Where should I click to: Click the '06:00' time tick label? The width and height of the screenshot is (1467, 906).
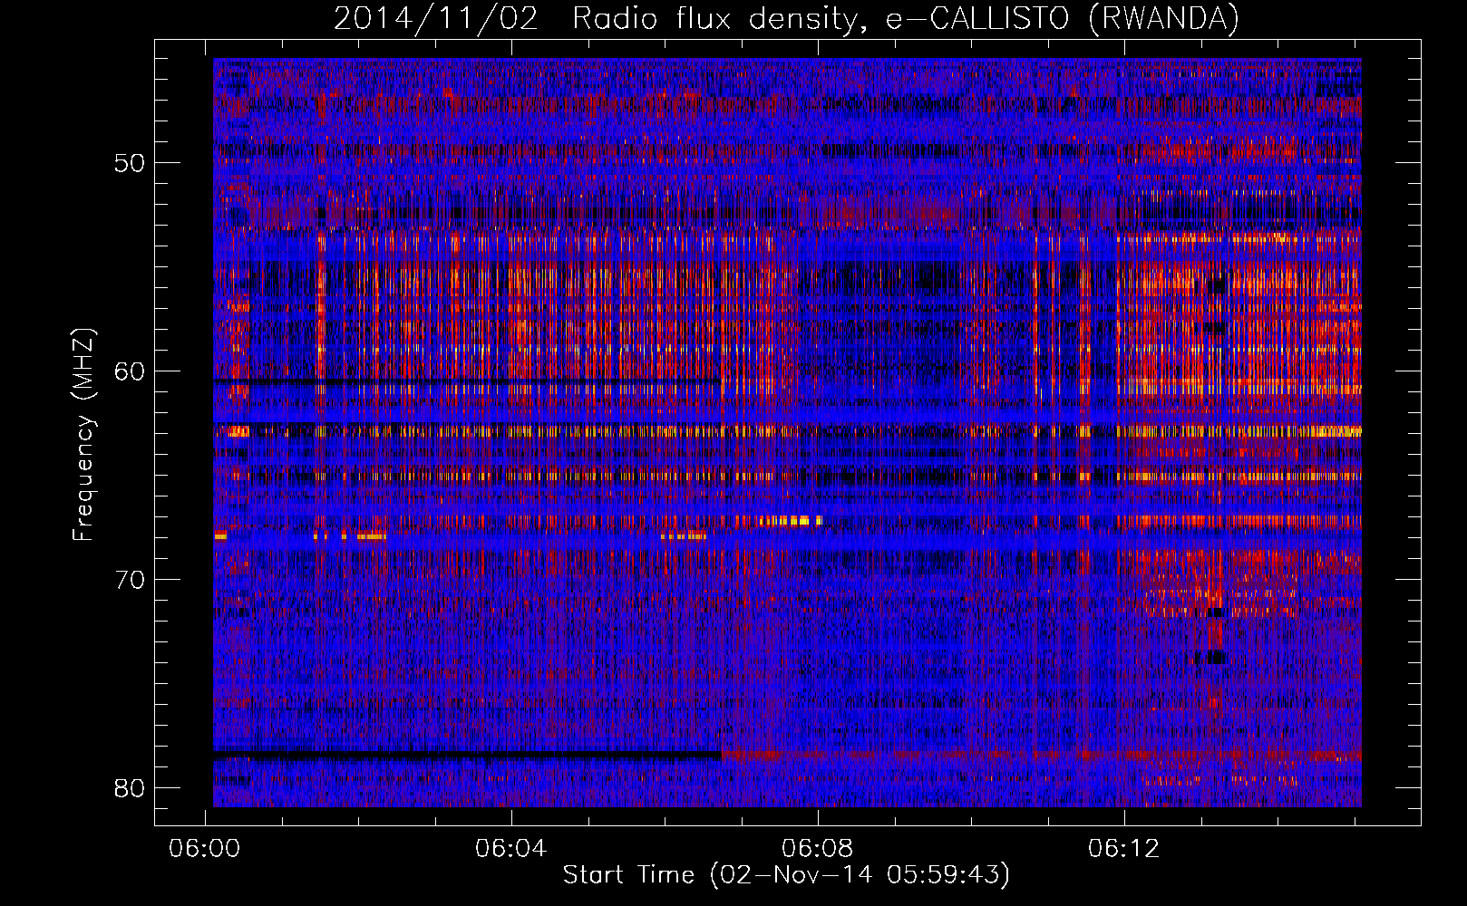pyautogui.click(x=205, y=849)
